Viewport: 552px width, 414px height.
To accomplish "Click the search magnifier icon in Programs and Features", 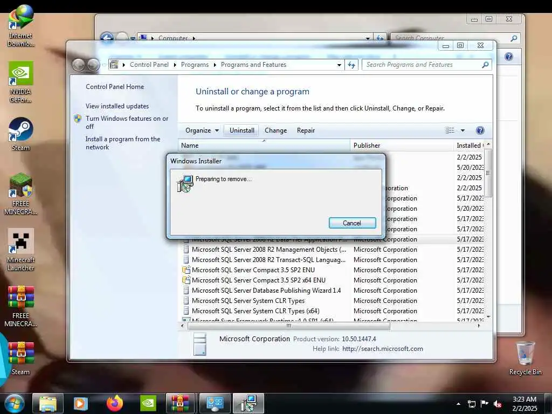I will tap(485, 65).
